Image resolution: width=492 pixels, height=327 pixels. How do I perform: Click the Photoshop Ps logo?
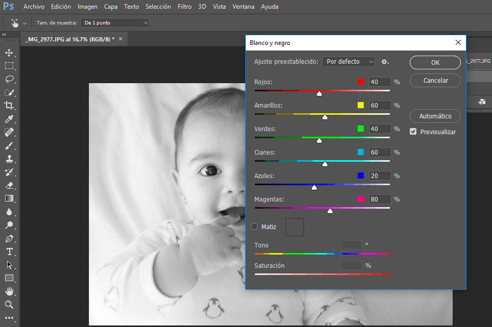click(x=9, y=6)
